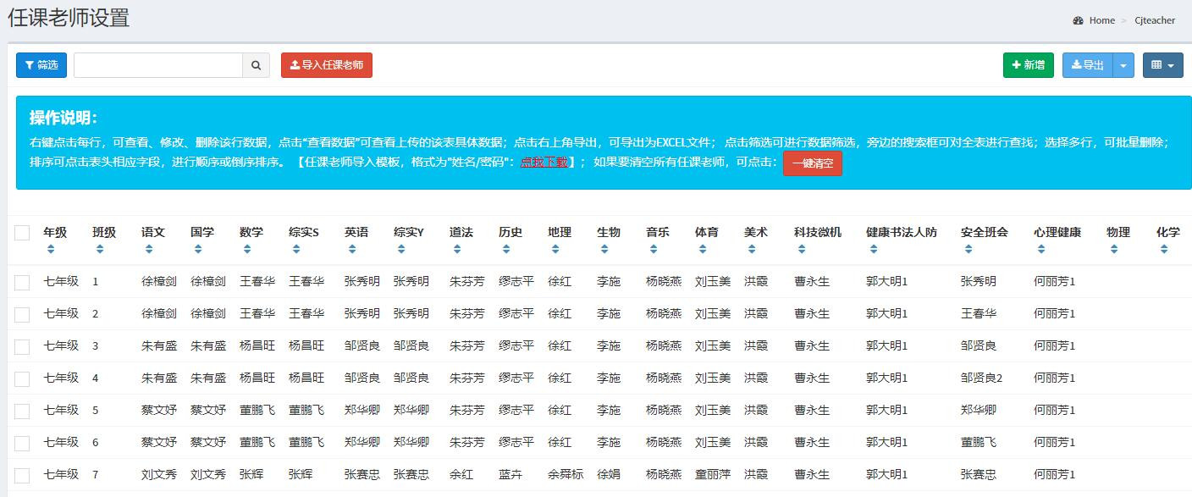Click sort arrows under 心理健康 header
This screenshot has height=497, width=1192.
pos(1041,249)
